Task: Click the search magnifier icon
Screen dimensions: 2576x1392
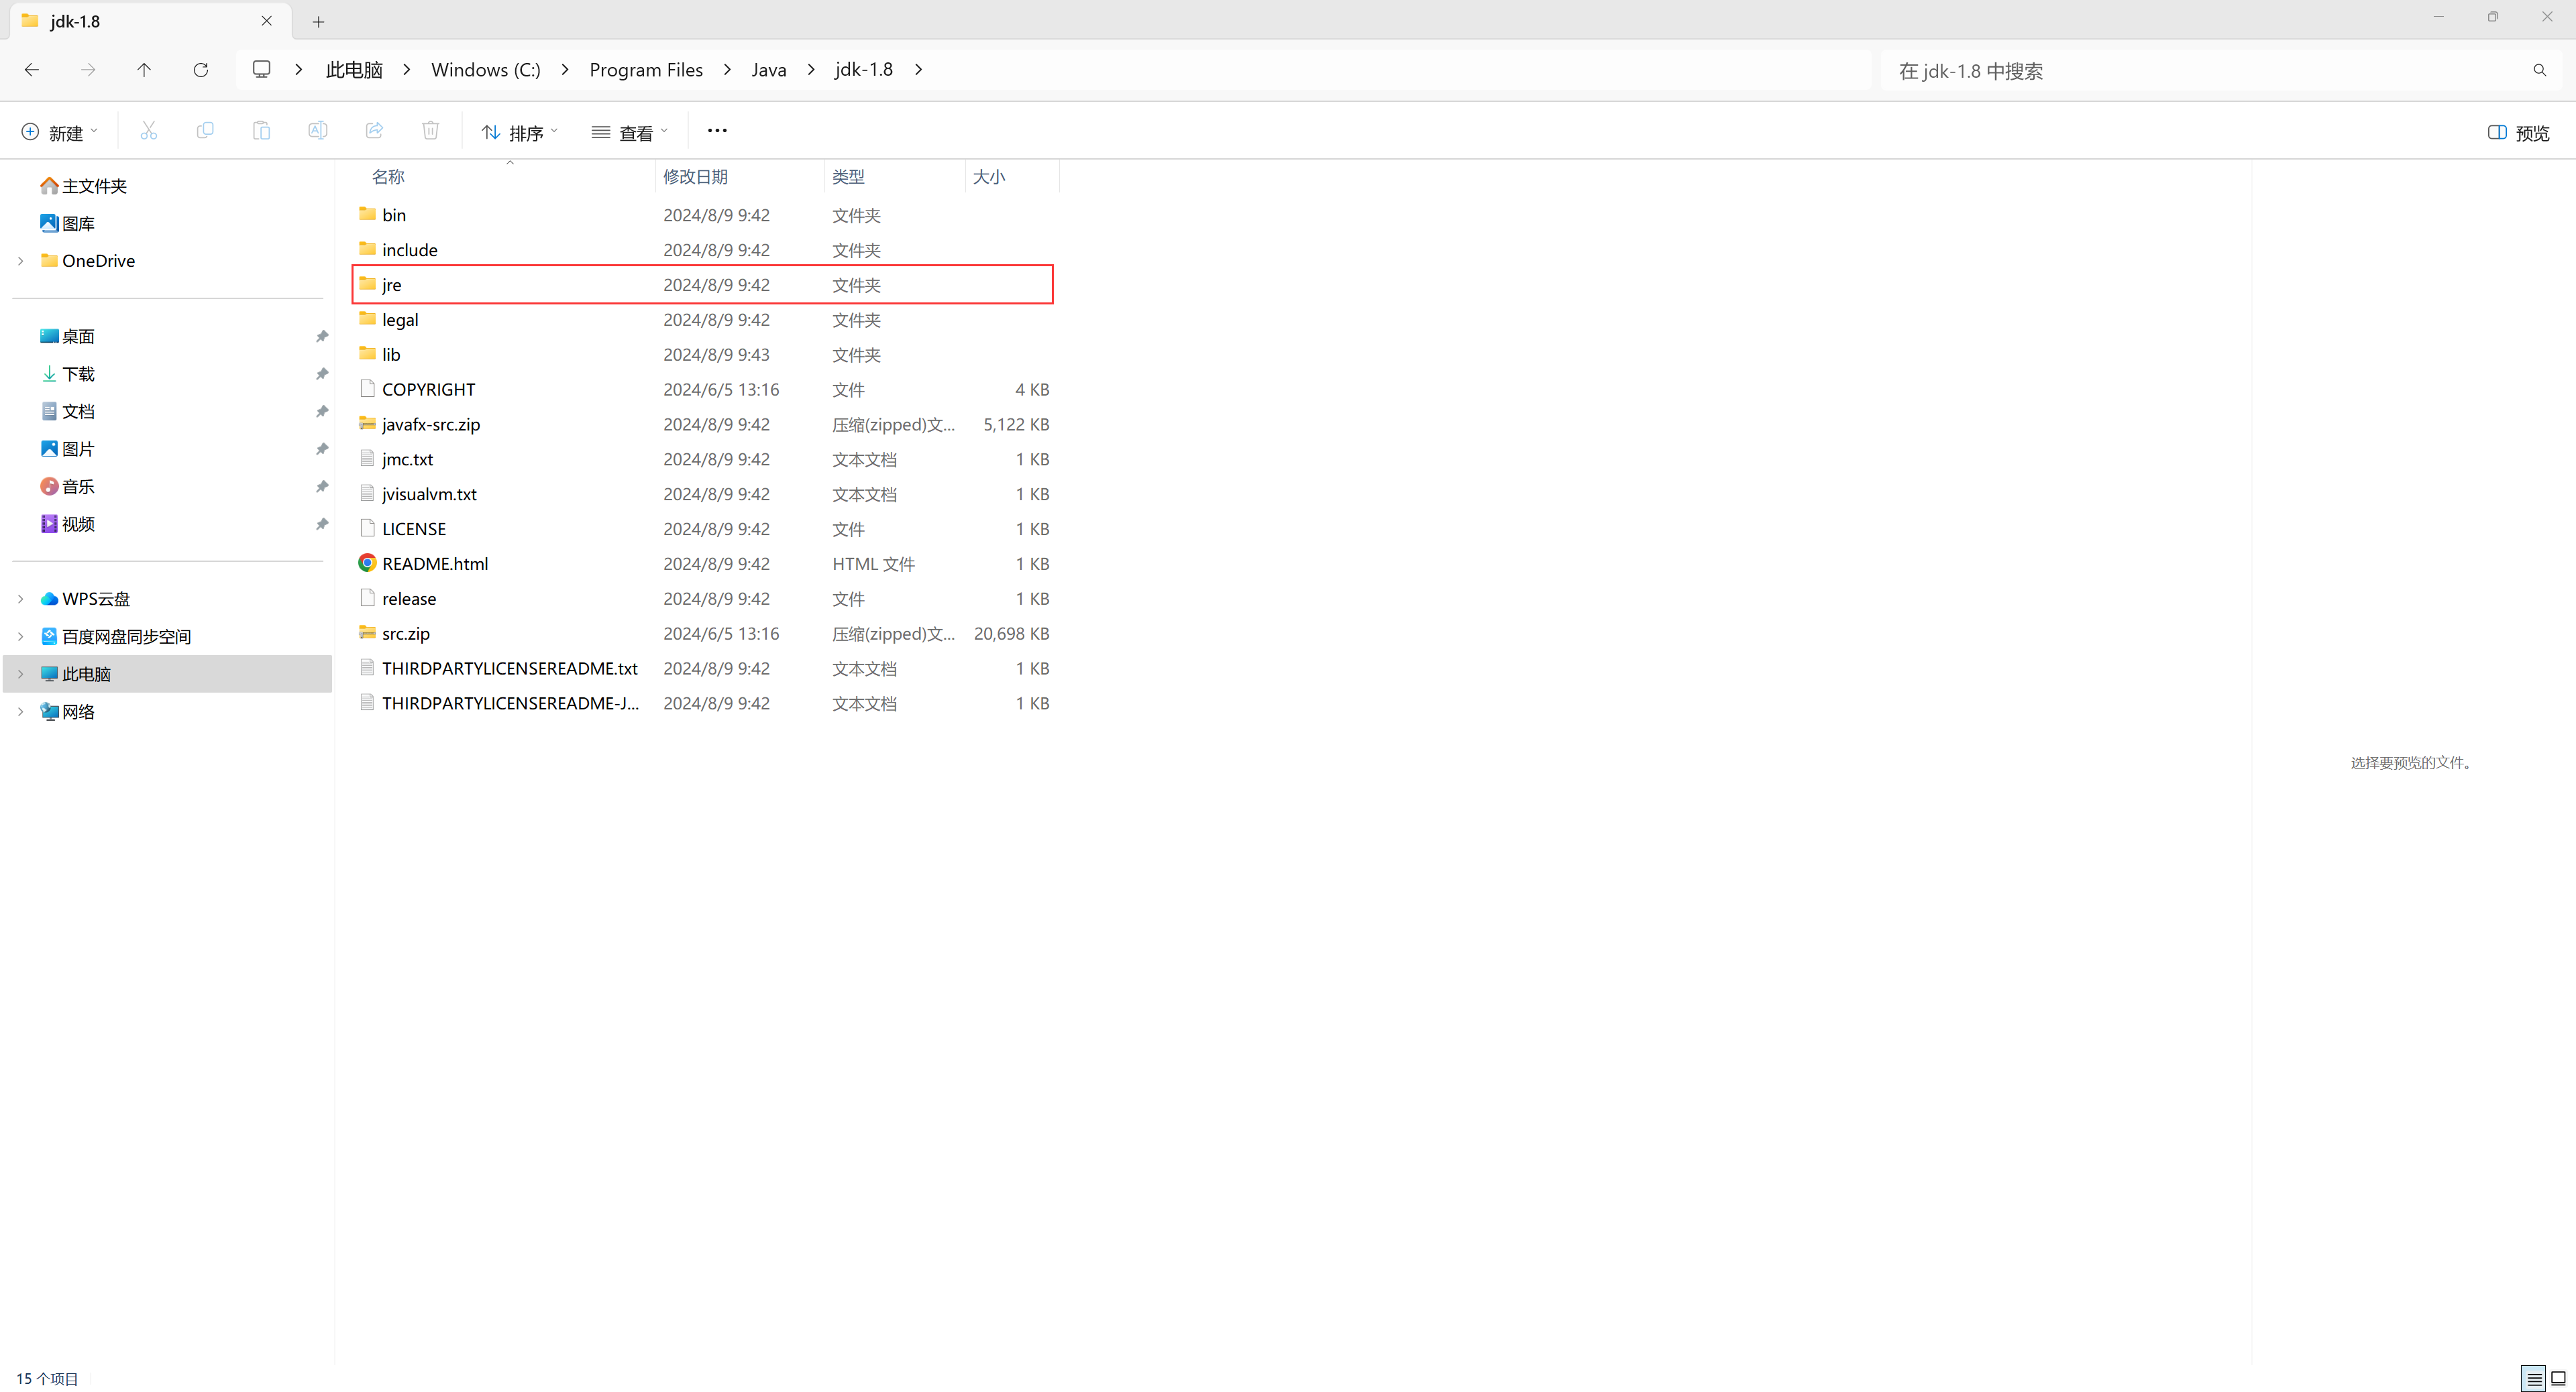Action: [x=2539, y=71]
